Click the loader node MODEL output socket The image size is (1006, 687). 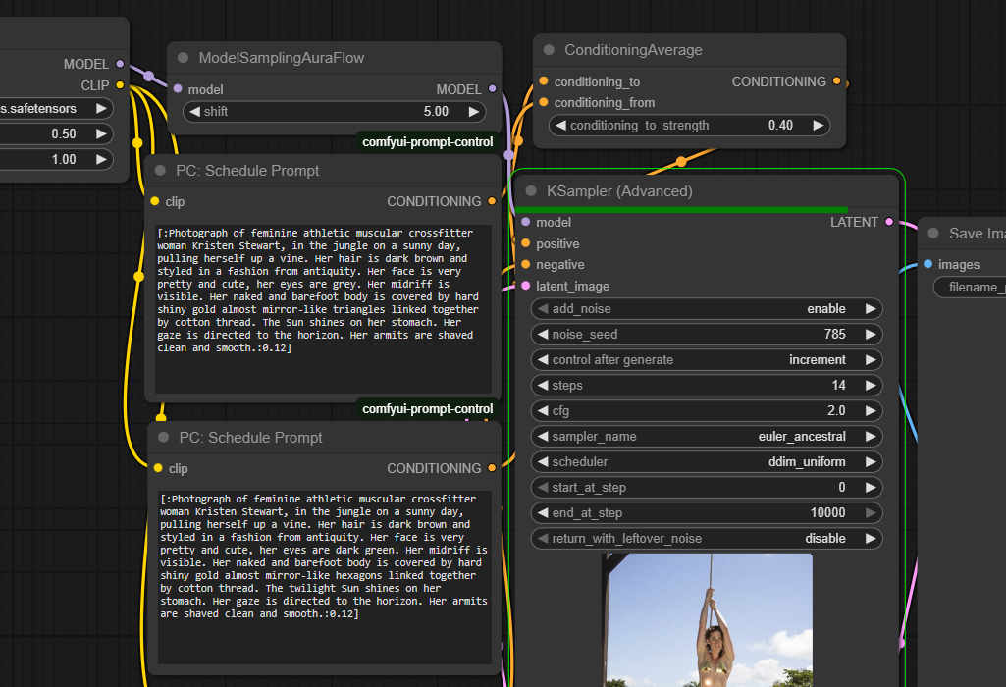pyautogui.click(x=120, y=64)
